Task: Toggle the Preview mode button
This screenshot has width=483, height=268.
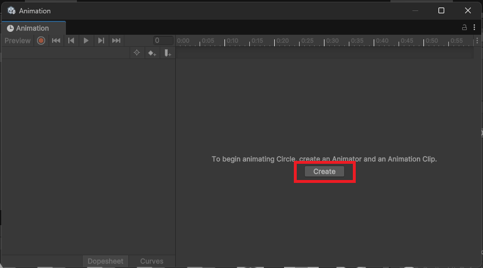Action: tap(17, 41)
